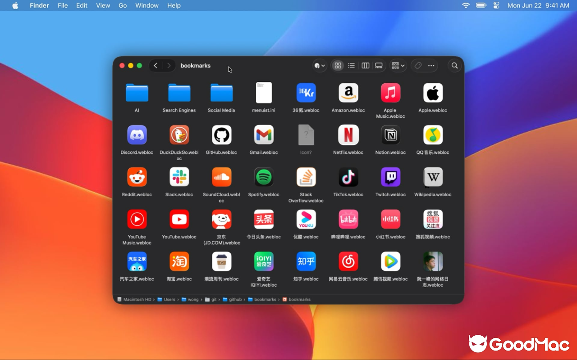Select the Wikipedia.webloc bookmark

pyautogui.click(x=433, y=177)
